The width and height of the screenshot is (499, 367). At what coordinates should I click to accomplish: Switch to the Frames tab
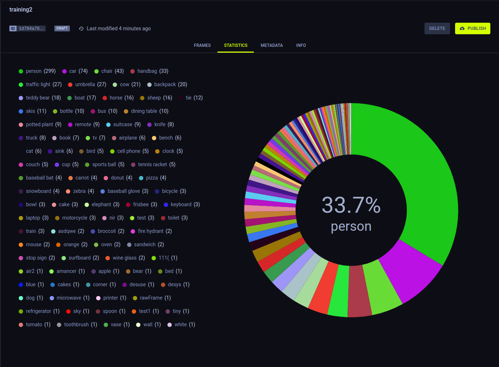click(202, 45)
